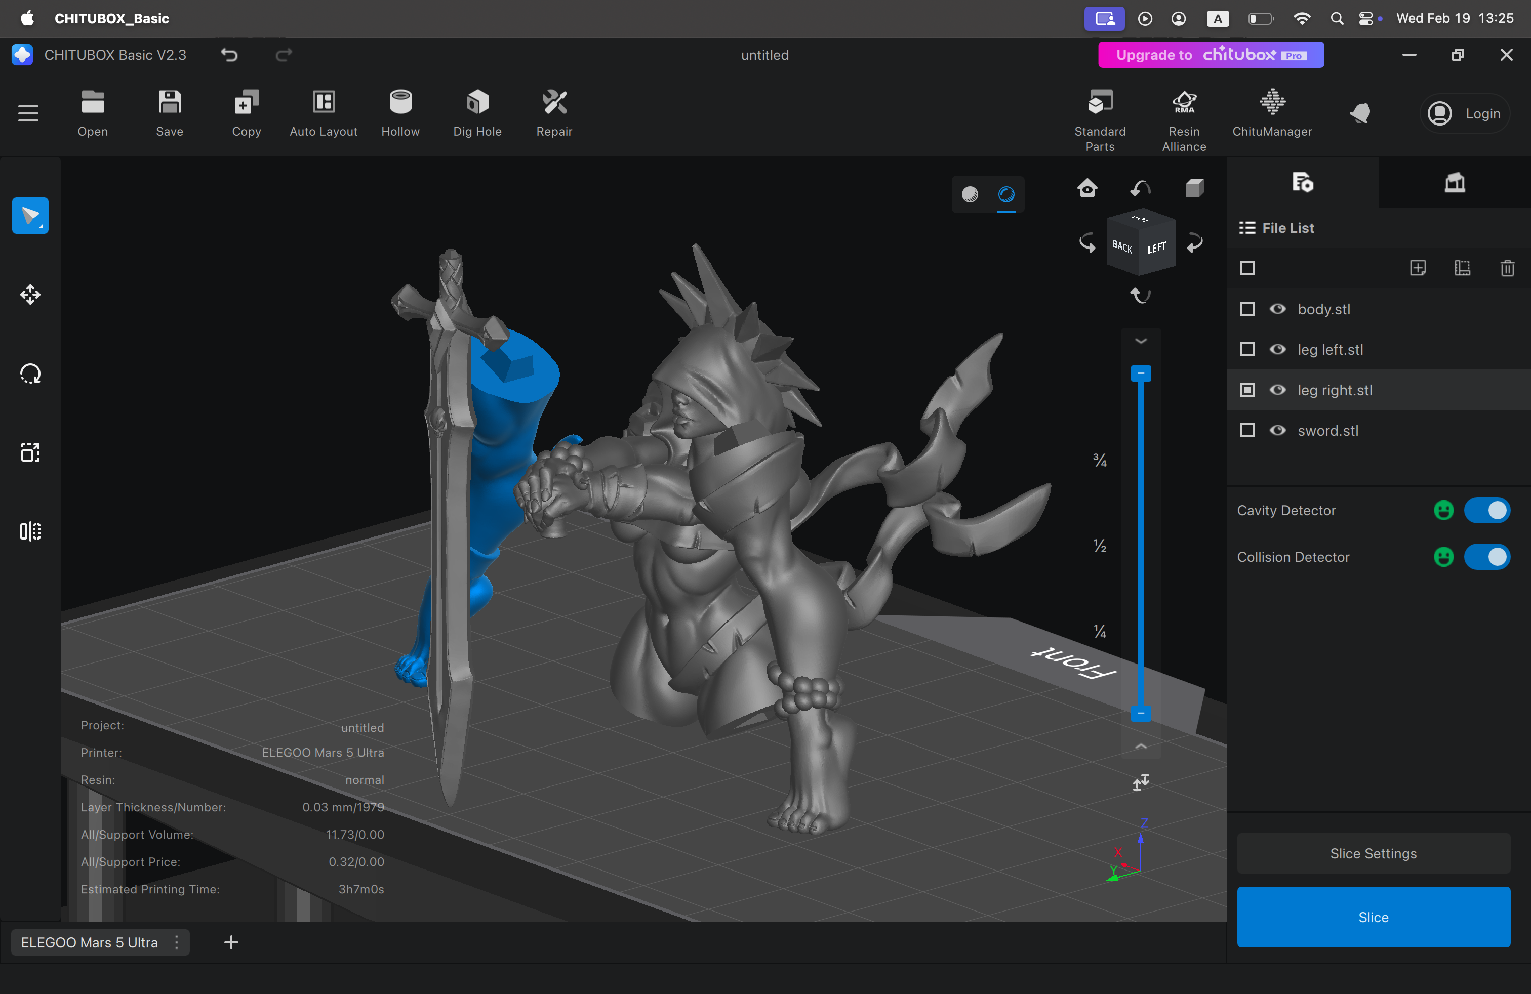Viewport: 1531px width, 994px height.
Task: Select the Rotate tool in left sidebar
Action: pos(29,374)
